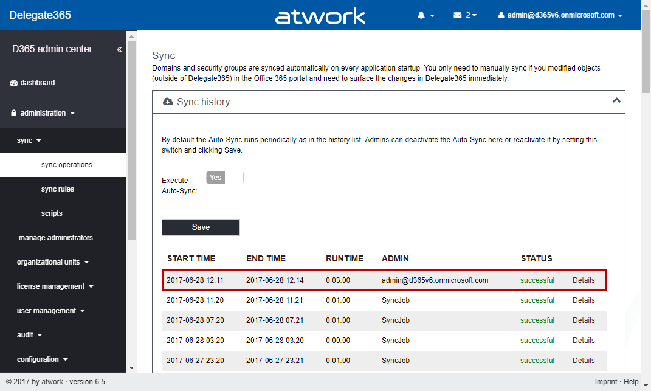Collapse the Sync history panel chevron

616,100
